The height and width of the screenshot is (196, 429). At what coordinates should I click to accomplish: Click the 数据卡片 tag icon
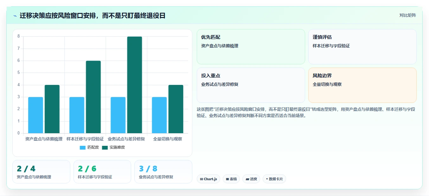pos(267,179)
